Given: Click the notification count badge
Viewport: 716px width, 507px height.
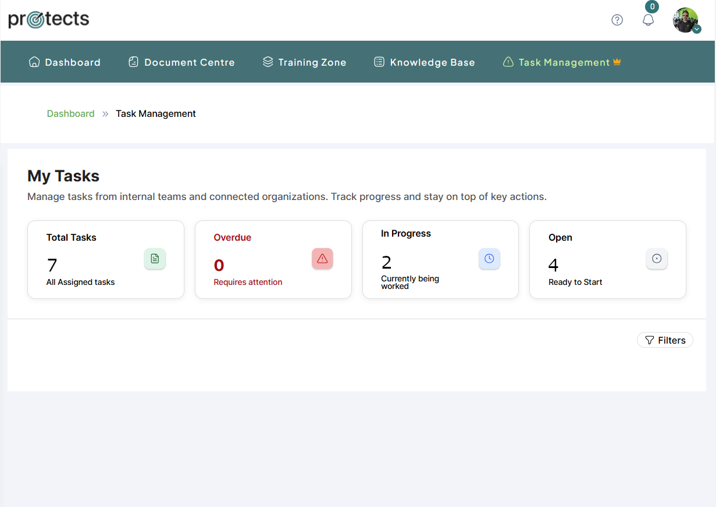Looking at the screenshot, I should click(652, 7).
